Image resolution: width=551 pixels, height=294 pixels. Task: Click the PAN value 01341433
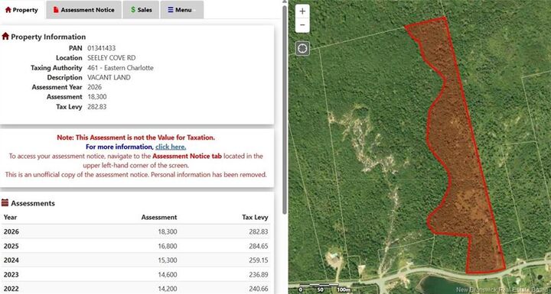[101, 48]
